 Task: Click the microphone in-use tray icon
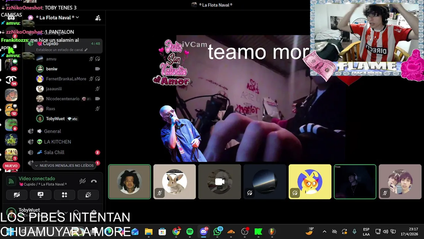[x=354, y=232]
